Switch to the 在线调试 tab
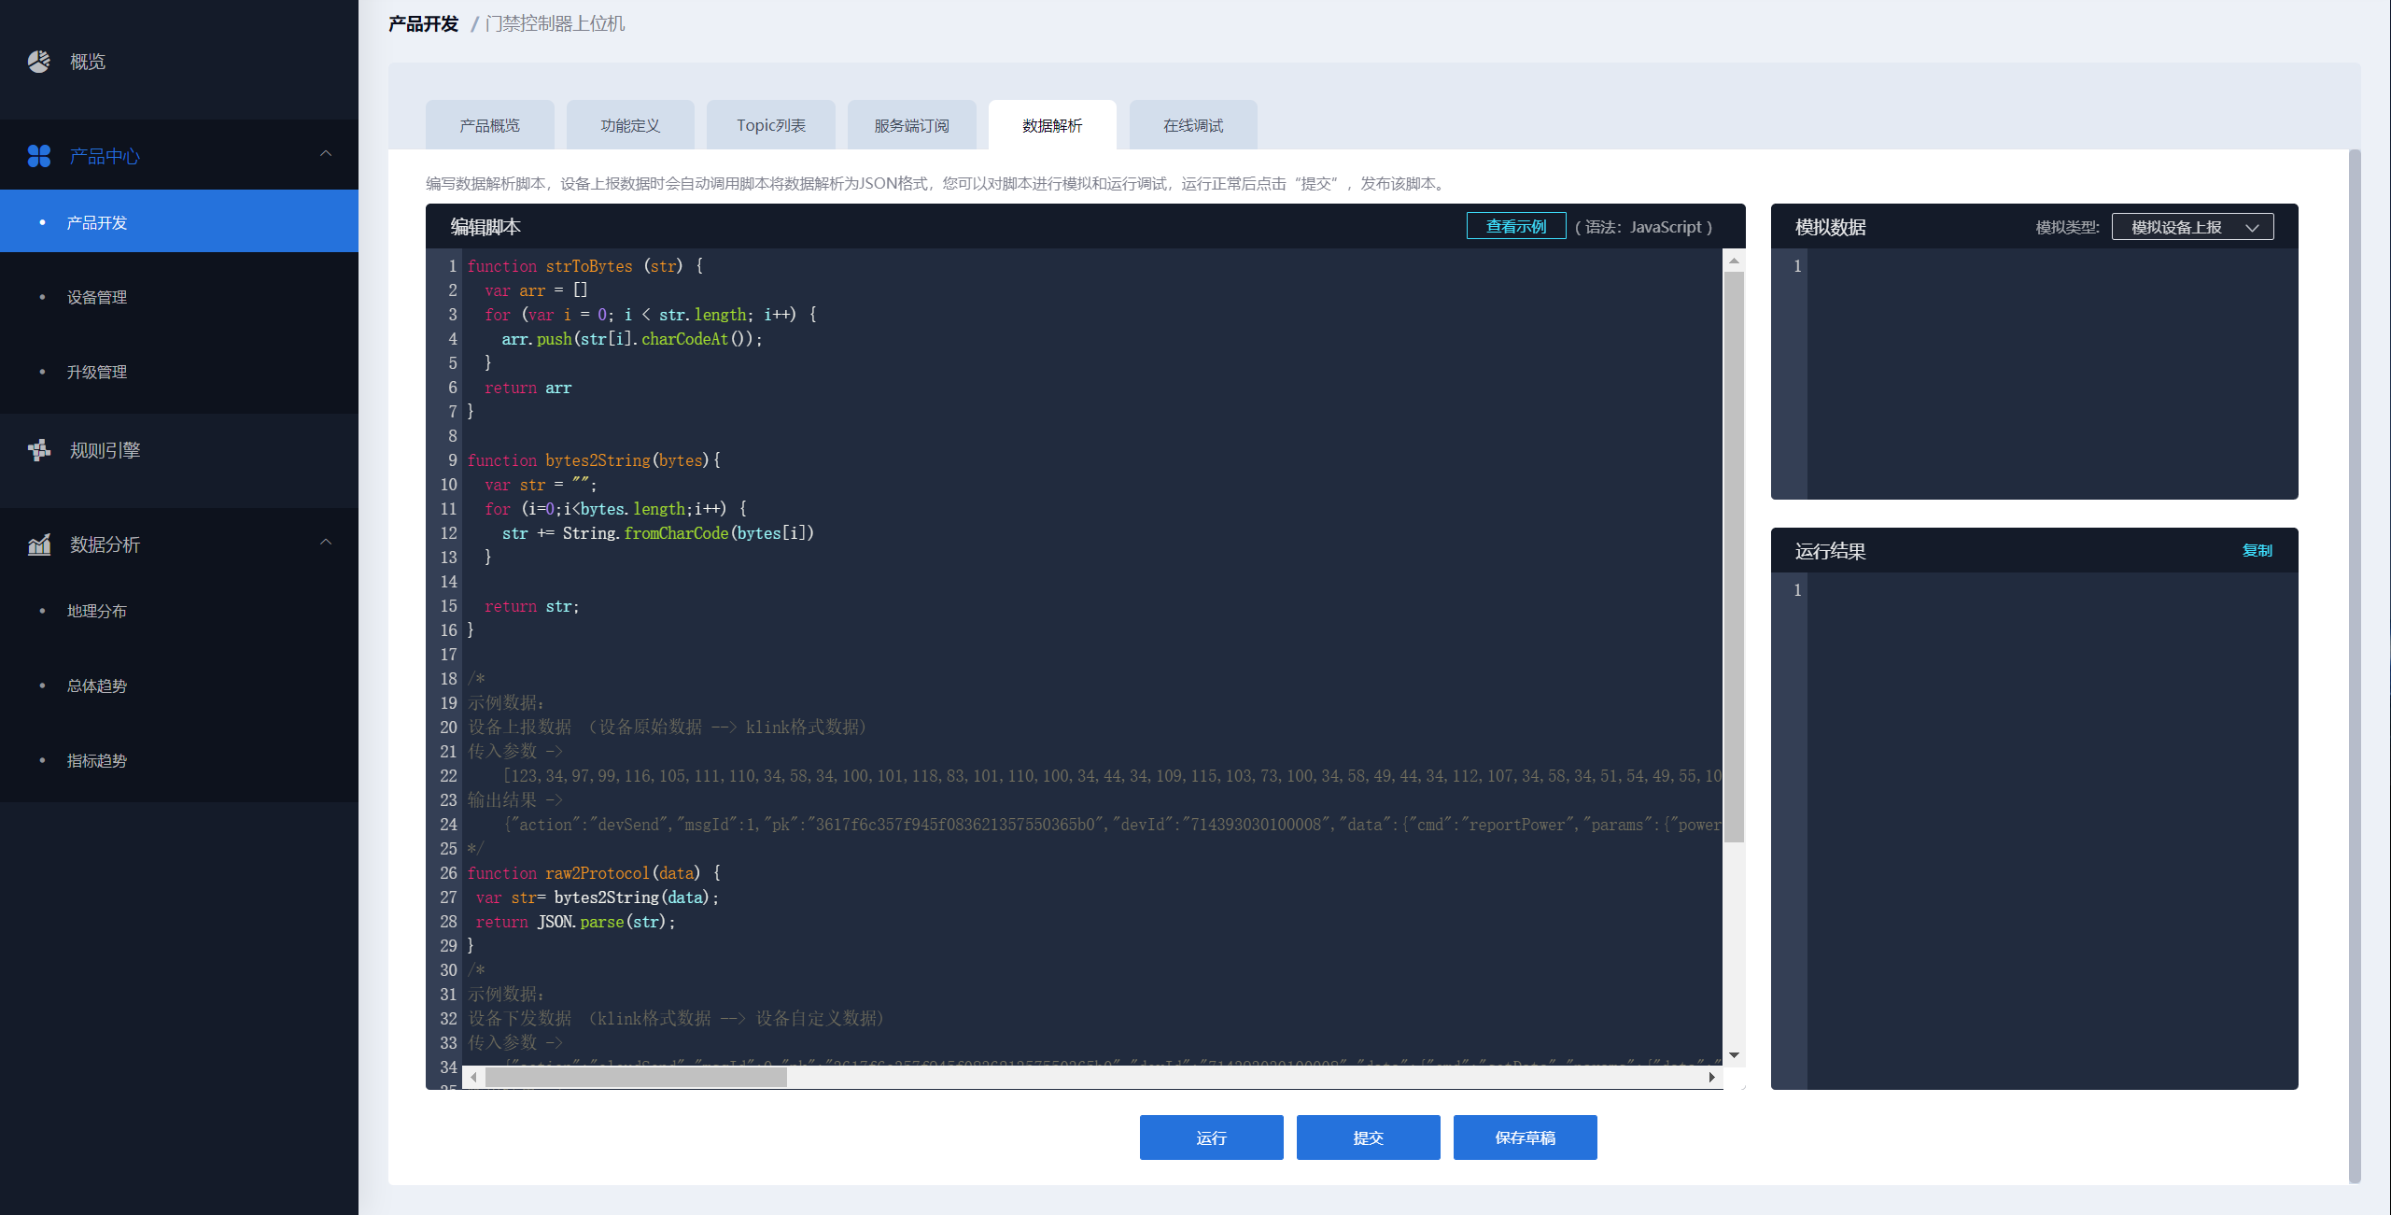The image size is (2391, 1215). (x=1192, y=125)
